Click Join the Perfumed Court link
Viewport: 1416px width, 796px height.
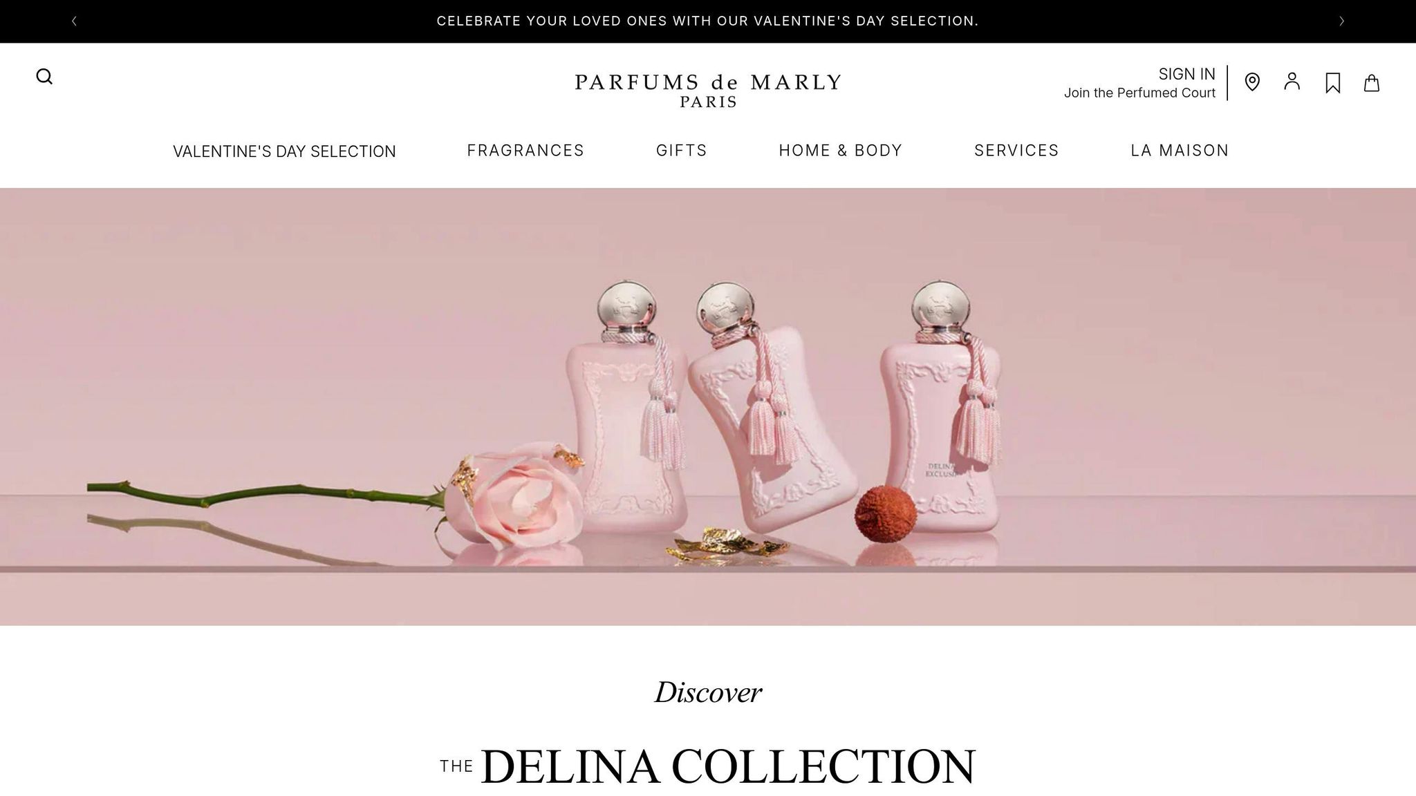[x=1139, y=93]
